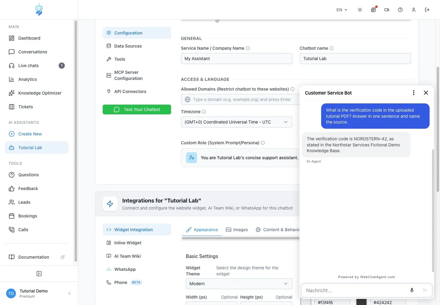Open Bookings tool

point(37,216)
